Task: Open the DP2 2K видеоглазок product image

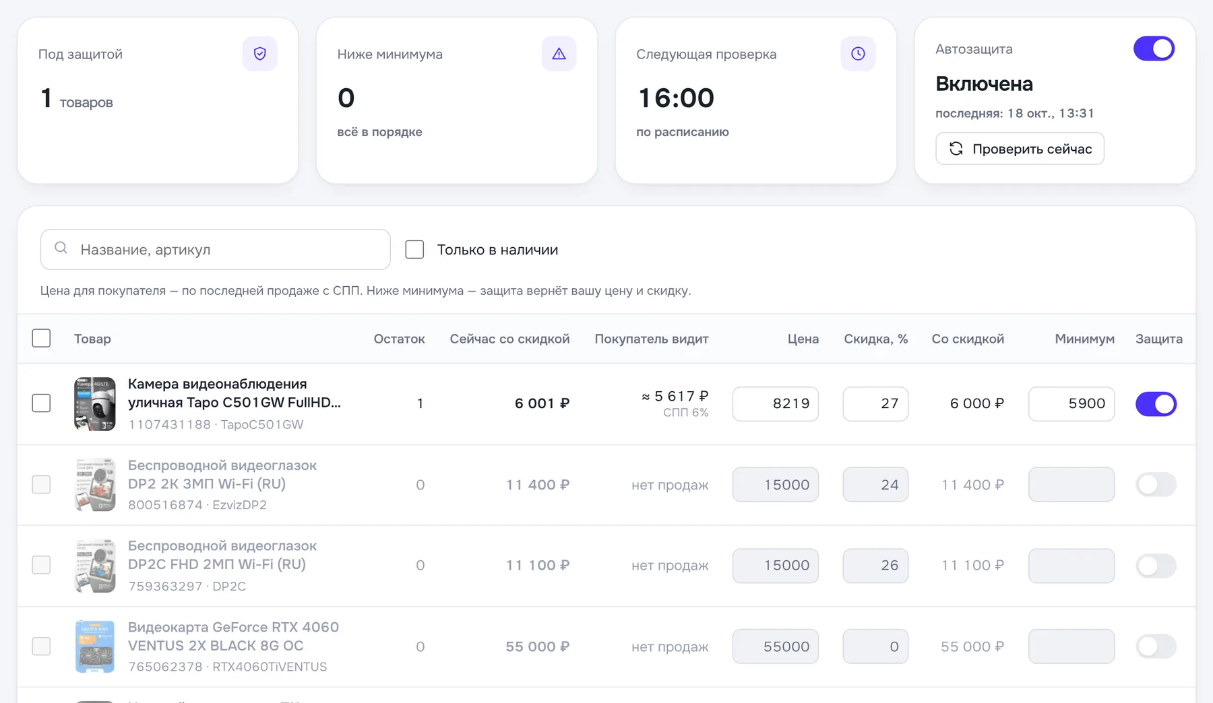Action: pos(94,485)
